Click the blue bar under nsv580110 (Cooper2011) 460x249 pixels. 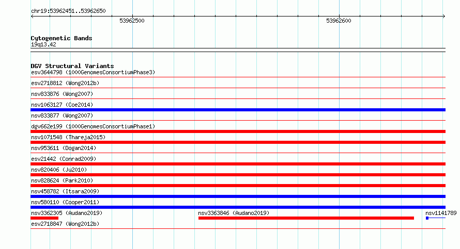[238, 207]
